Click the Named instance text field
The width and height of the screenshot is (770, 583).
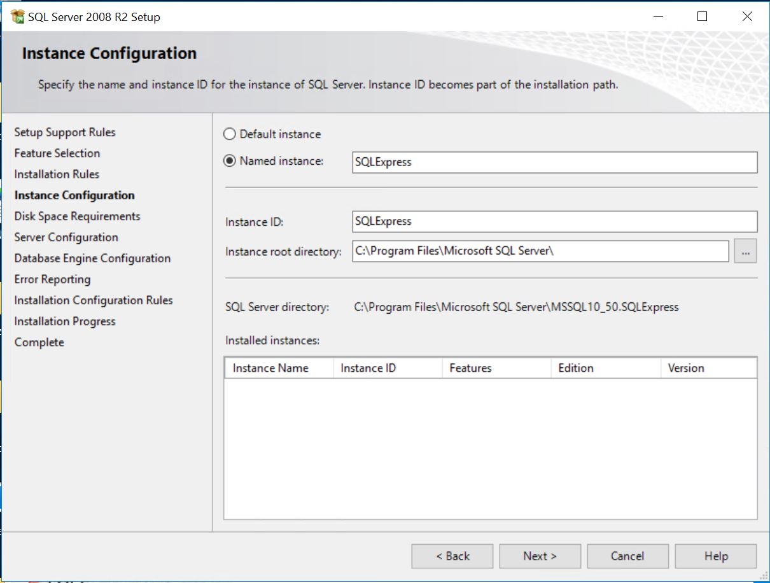pyautogui.click(x=554, y=162)
